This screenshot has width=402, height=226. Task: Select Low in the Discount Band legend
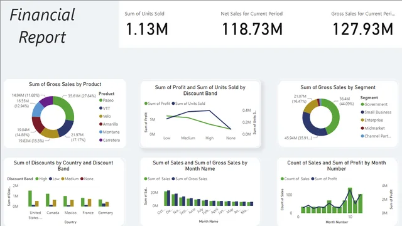tap(55, 179)
